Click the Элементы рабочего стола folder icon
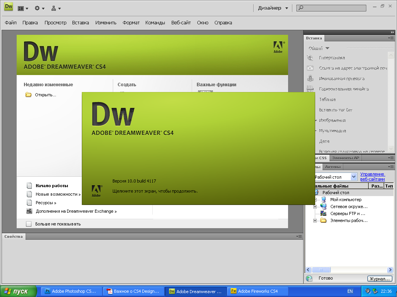 point(323,220)
